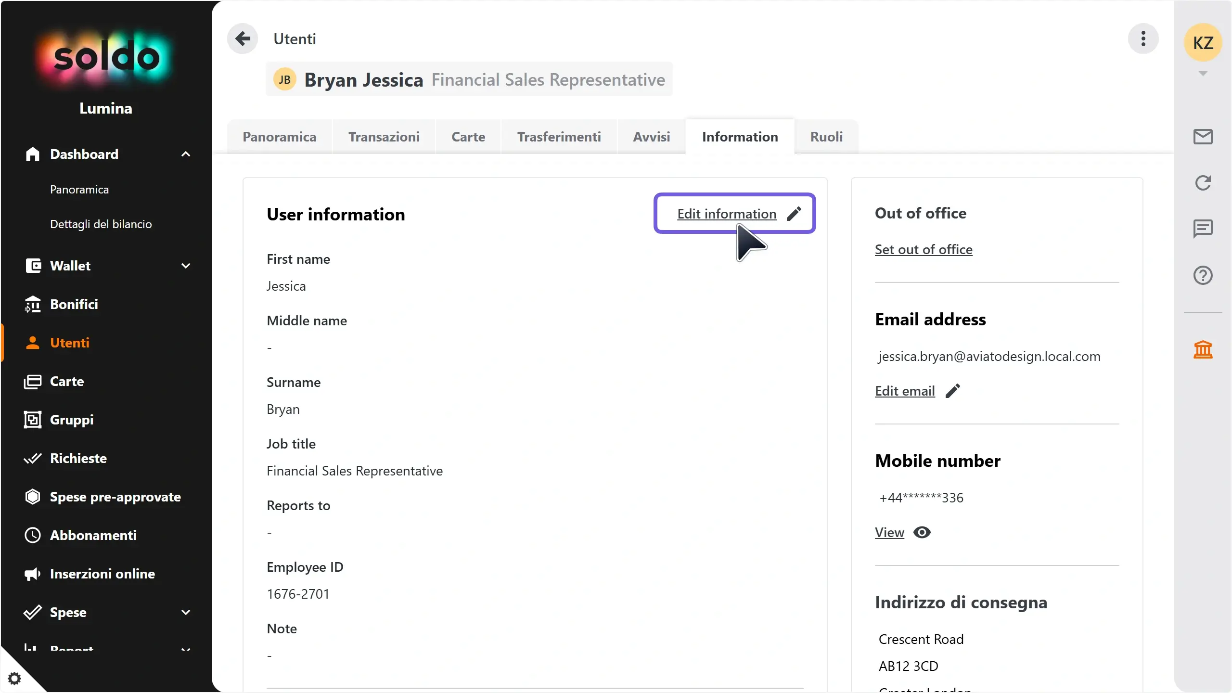Click the Utenti person icon
The image size is (1232, 693).
click(x=32, y=343)
